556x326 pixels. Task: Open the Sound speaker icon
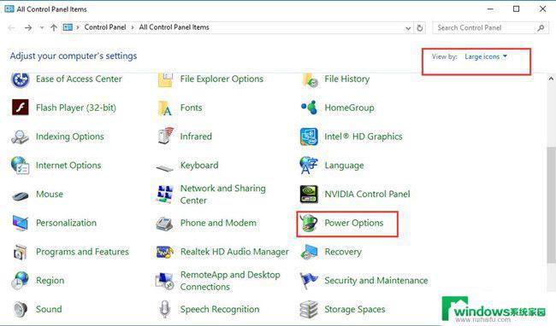pos(21,310)
